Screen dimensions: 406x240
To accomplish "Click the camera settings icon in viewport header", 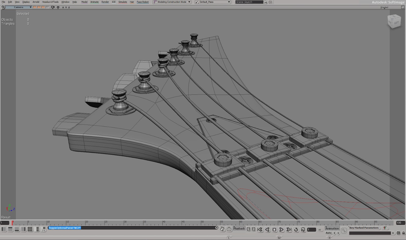I will (53, 7).
